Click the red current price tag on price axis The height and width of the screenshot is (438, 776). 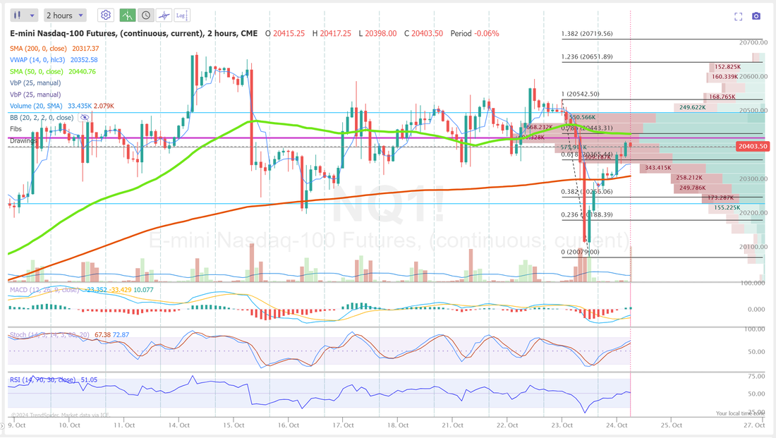[752, 146]
